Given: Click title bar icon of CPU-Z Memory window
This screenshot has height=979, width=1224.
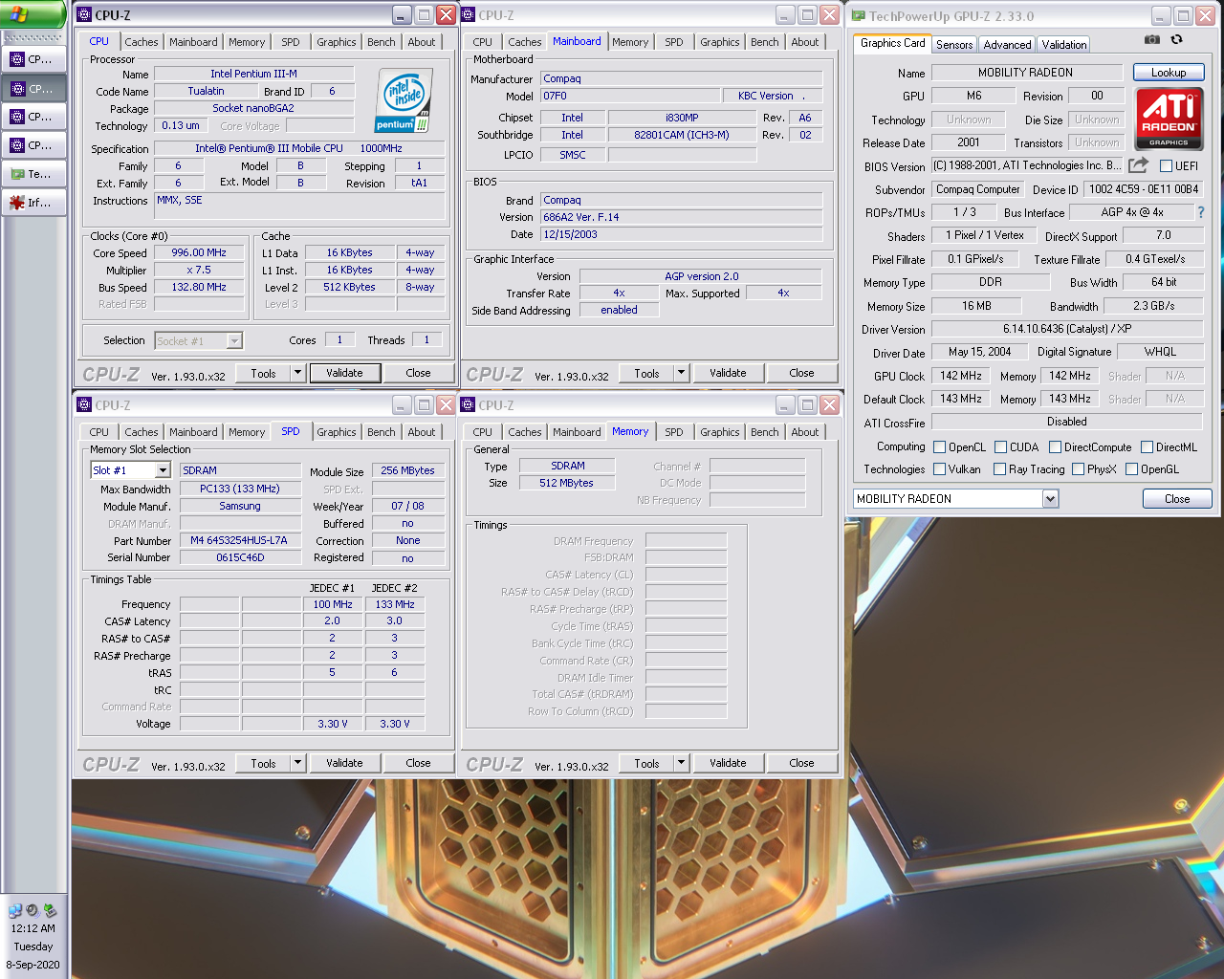Looking at the screenshot, I should click(x=469, y=405).
